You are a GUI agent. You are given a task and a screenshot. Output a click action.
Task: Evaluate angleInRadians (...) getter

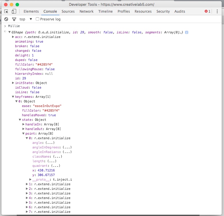pos(67,152)
